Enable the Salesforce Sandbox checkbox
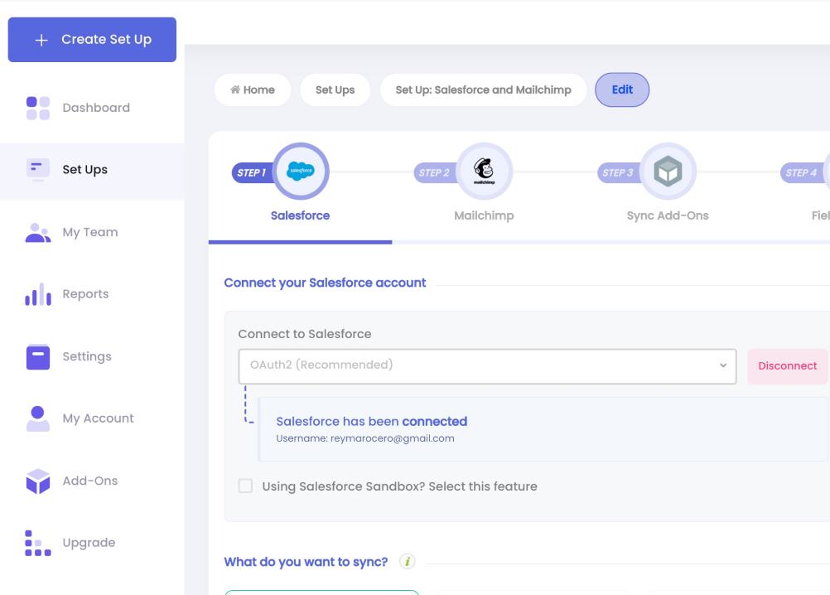830x595 pixels. click(x=246, y=486)
